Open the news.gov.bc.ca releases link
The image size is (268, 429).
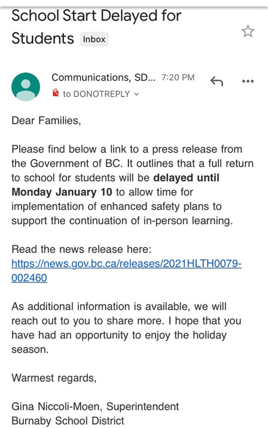click(x=126, y=270)
